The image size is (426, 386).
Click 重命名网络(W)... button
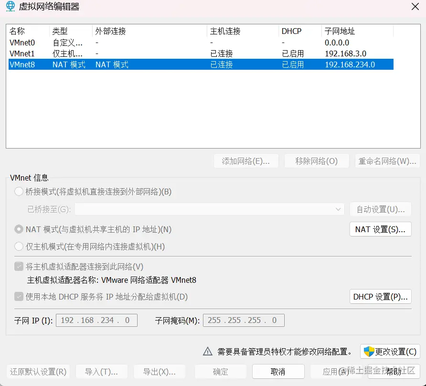tap(387, 161)
